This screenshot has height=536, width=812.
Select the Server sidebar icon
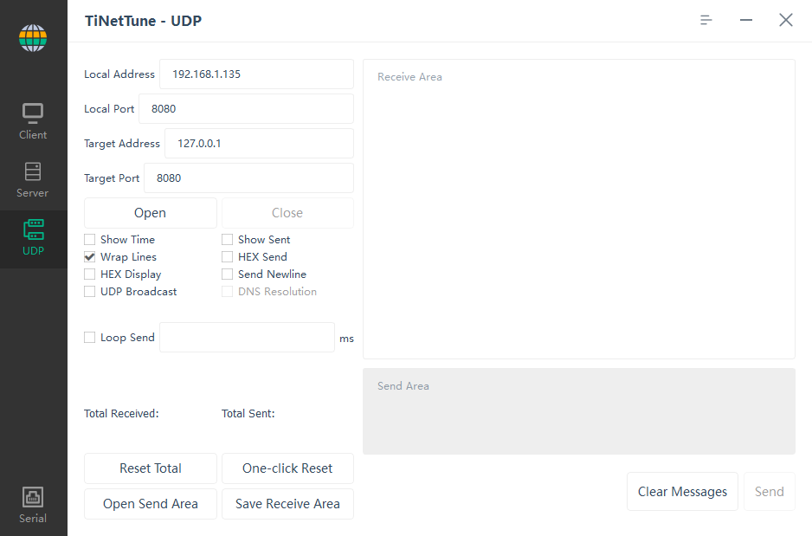(33, 179)
